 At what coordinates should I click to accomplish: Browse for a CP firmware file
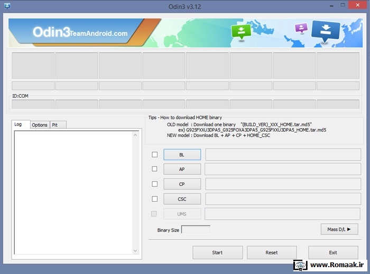pos(182,184)
